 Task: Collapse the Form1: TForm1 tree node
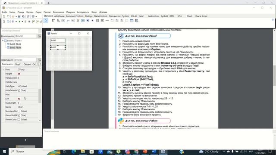[x=3, y=40]
